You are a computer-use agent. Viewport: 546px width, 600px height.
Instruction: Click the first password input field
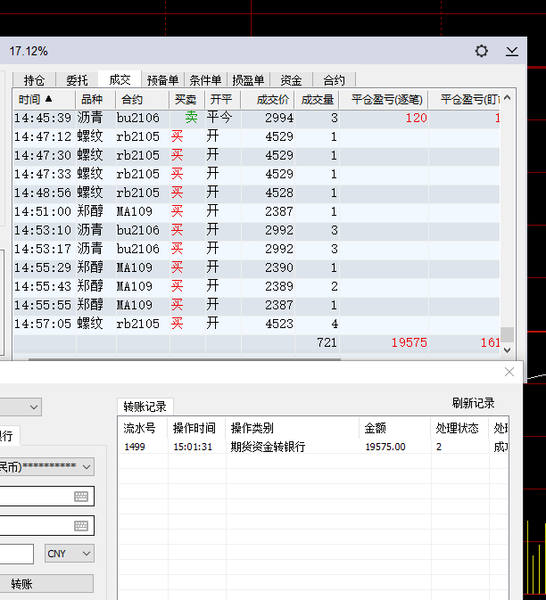tap(46, 497)
